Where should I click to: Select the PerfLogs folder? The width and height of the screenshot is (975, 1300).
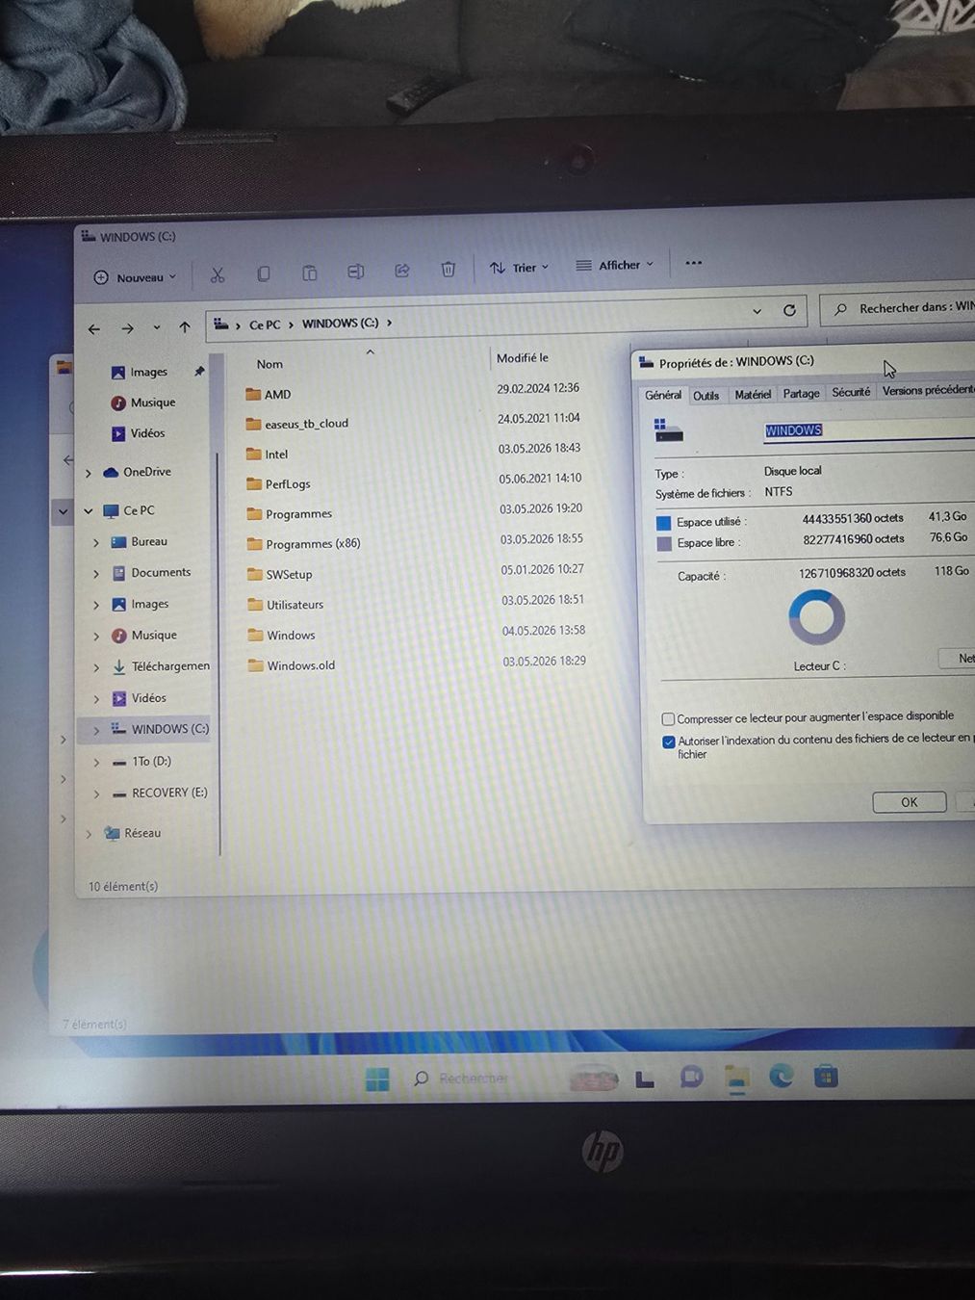pyautogui.click(x=287, y=483)
